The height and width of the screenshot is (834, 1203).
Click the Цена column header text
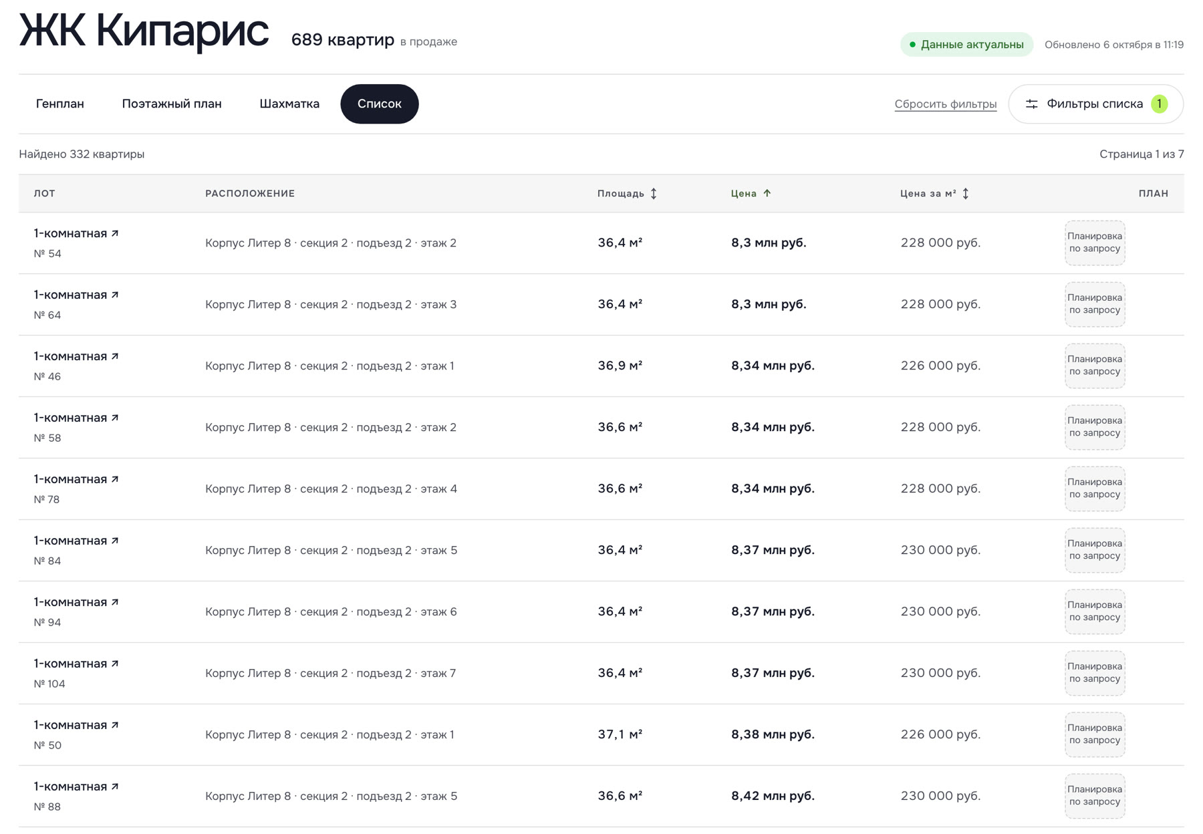[744, 193]
